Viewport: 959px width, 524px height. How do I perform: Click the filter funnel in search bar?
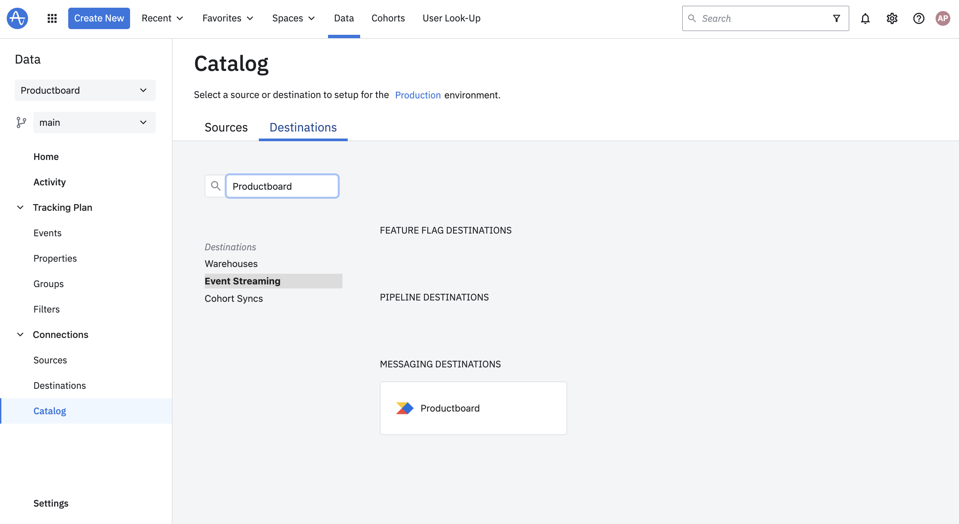tap(837, 18)
